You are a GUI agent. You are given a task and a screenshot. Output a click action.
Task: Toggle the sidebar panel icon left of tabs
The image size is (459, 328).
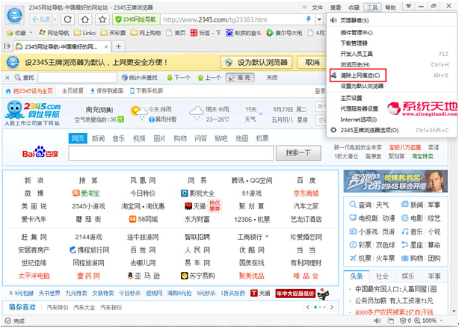(7, 46)
